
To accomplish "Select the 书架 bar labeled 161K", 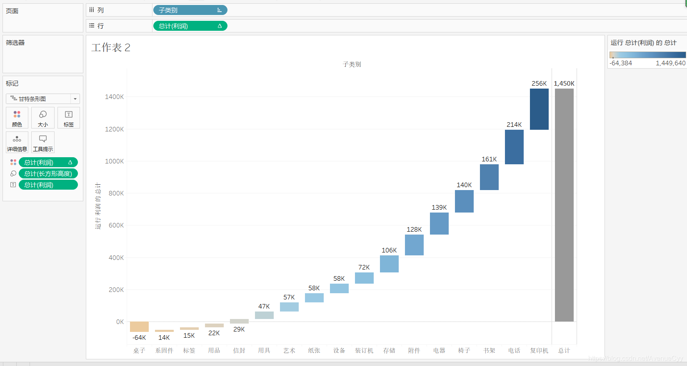I will (x=489, y=177).
